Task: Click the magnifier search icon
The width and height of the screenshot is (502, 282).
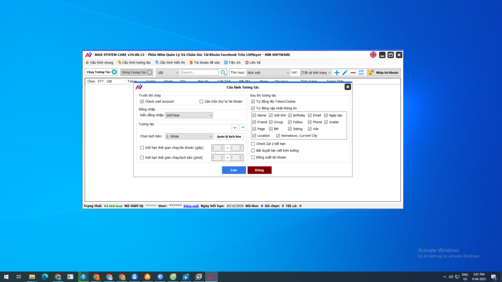Action: pos(223,72)
